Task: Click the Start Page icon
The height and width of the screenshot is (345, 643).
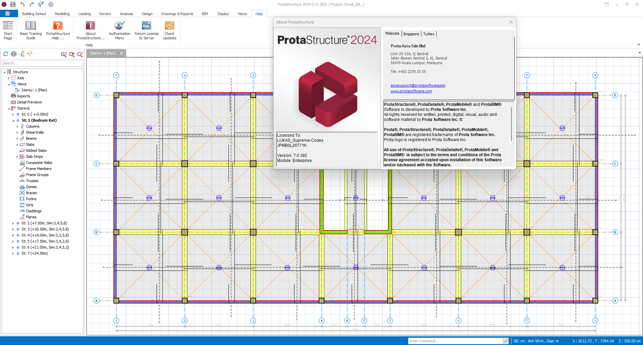Action: (7, 30)
